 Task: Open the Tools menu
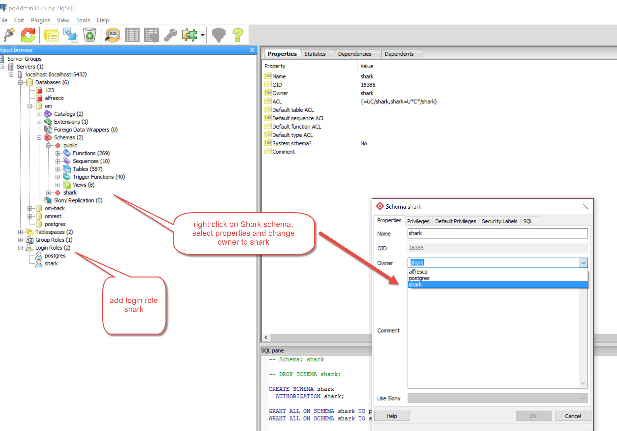point(83,20)
